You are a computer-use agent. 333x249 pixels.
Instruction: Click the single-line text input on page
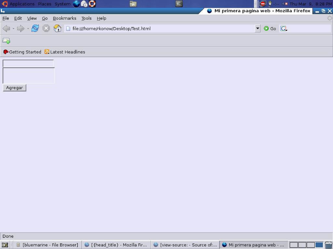28,64
